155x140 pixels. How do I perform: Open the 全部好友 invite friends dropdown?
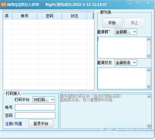coord(126,63)
